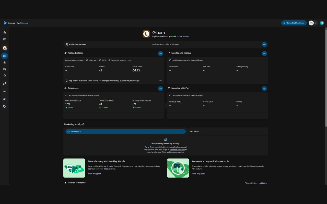Open the Monitor and improve arrow button
Image resolution: width=327 pixels, height=204 pixels.
point(264,54)
